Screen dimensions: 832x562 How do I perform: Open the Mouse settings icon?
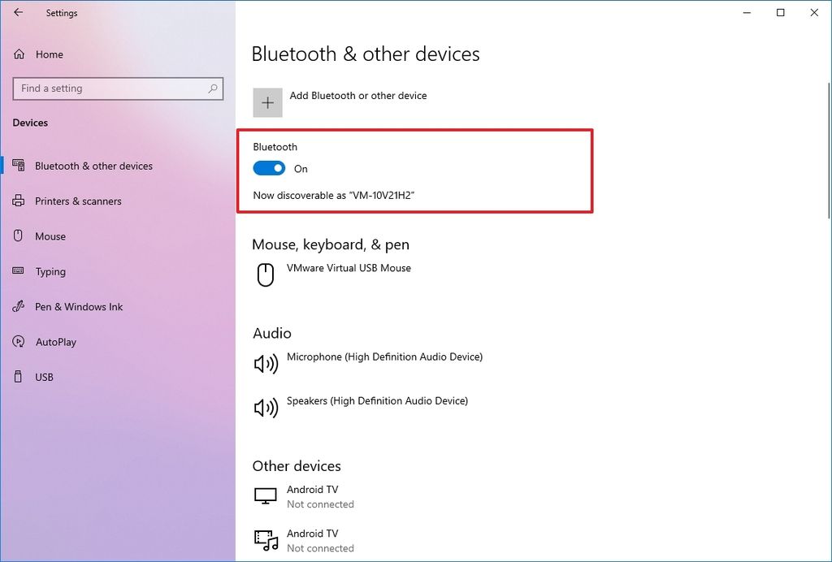tap(19, 236)
